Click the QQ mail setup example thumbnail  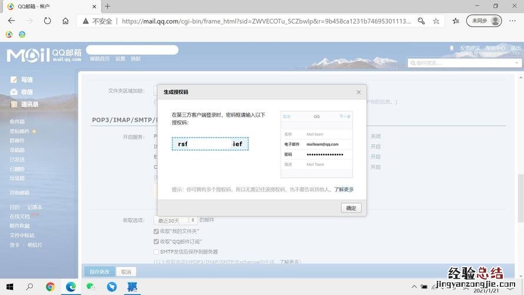317,144
